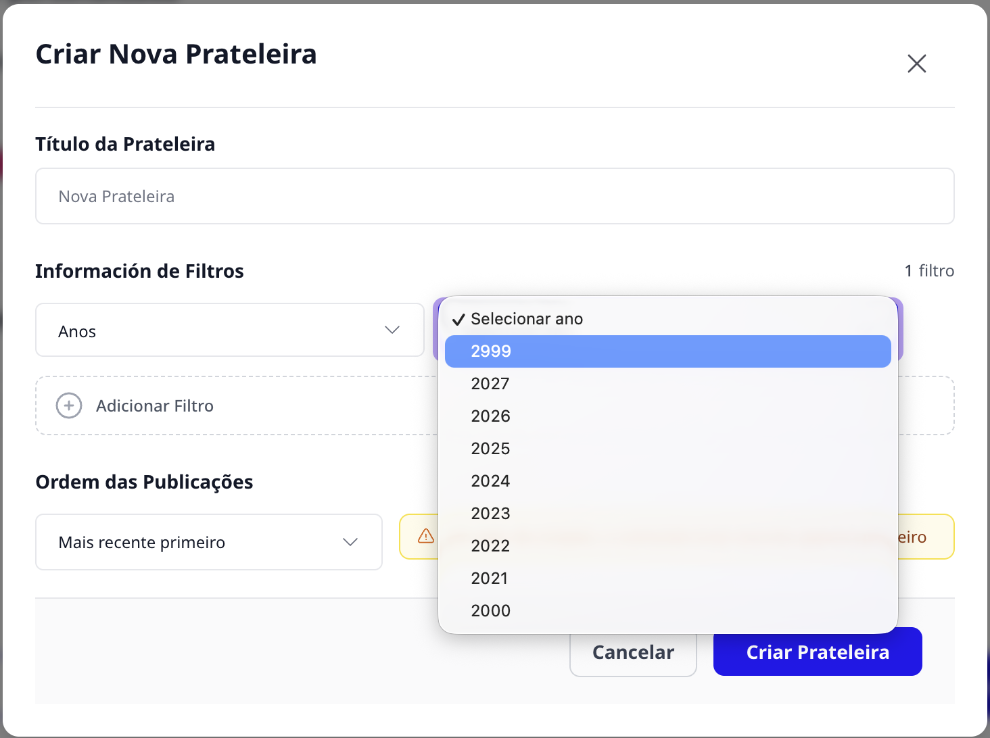Click the plus icon beside Adicionar Filtro

click(x=69, y=405)
